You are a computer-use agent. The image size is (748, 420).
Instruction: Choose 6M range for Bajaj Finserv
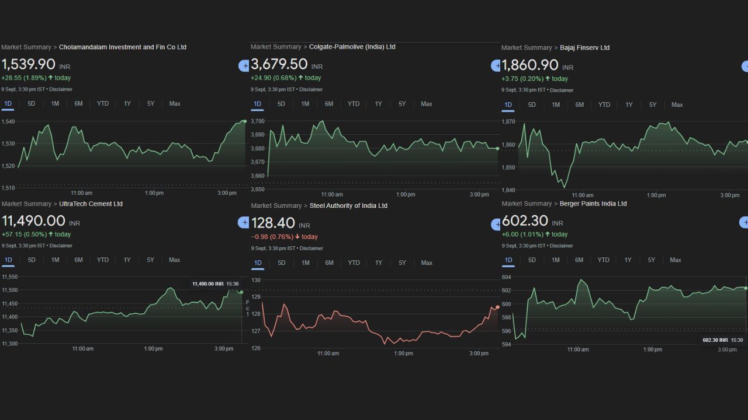[580, 105]
